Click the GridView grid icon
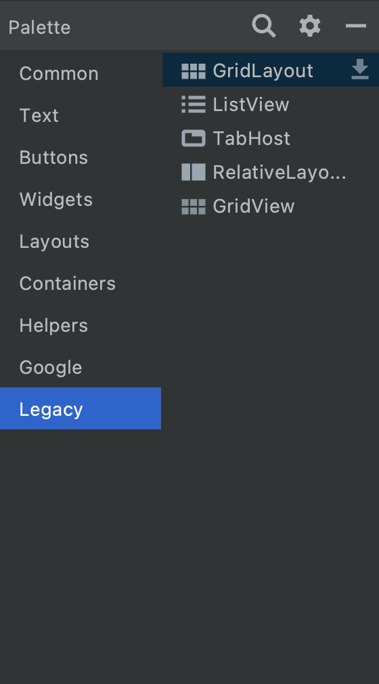379x684 pixels. click(x=193, y=207)
